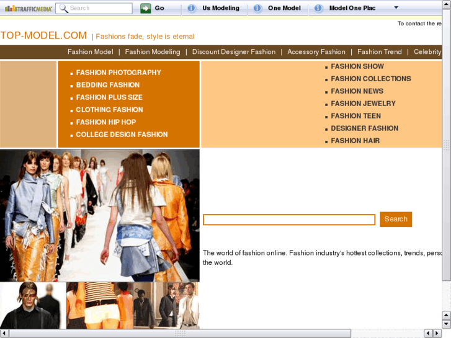Click the TOP-MODEL.COM site title
This screenshot has height=338, width=451.
pyautogui.click(x=43, y=35)
